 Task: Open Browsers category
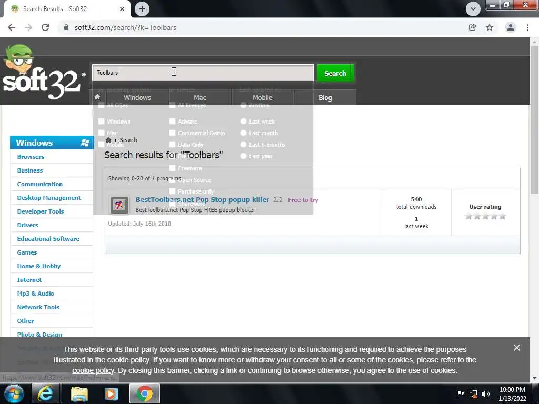click(31, 157)
